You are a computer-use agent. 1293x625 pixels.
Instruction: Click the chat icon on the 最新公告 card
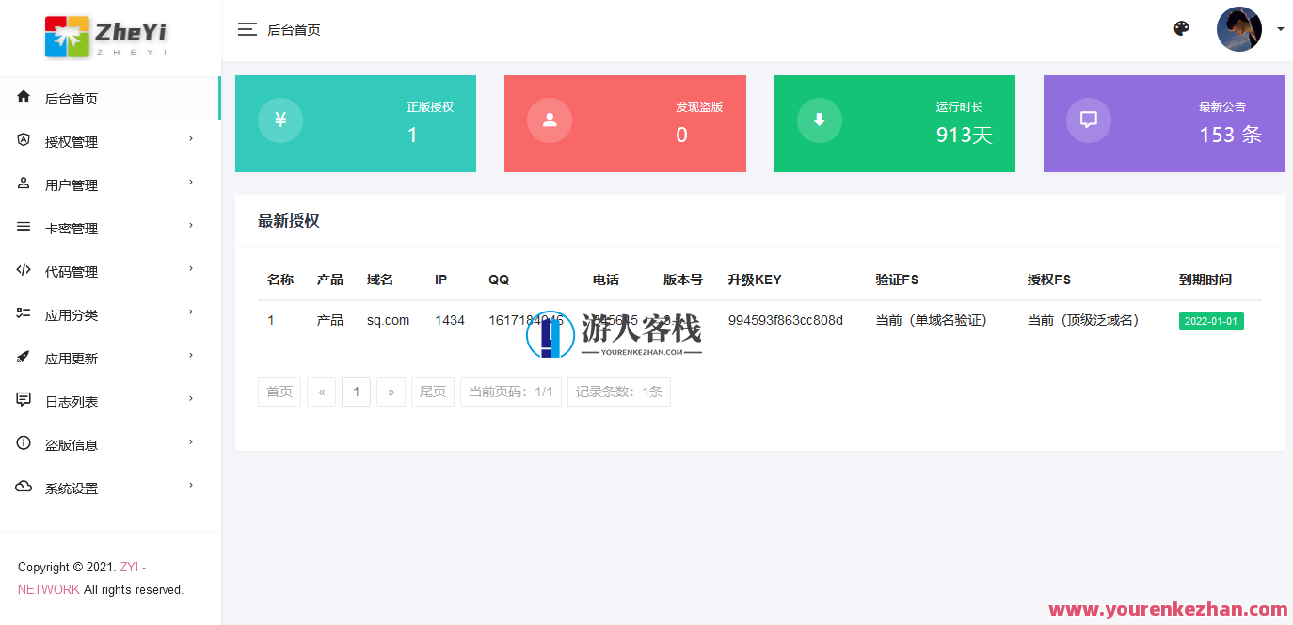click(1088, 120)
